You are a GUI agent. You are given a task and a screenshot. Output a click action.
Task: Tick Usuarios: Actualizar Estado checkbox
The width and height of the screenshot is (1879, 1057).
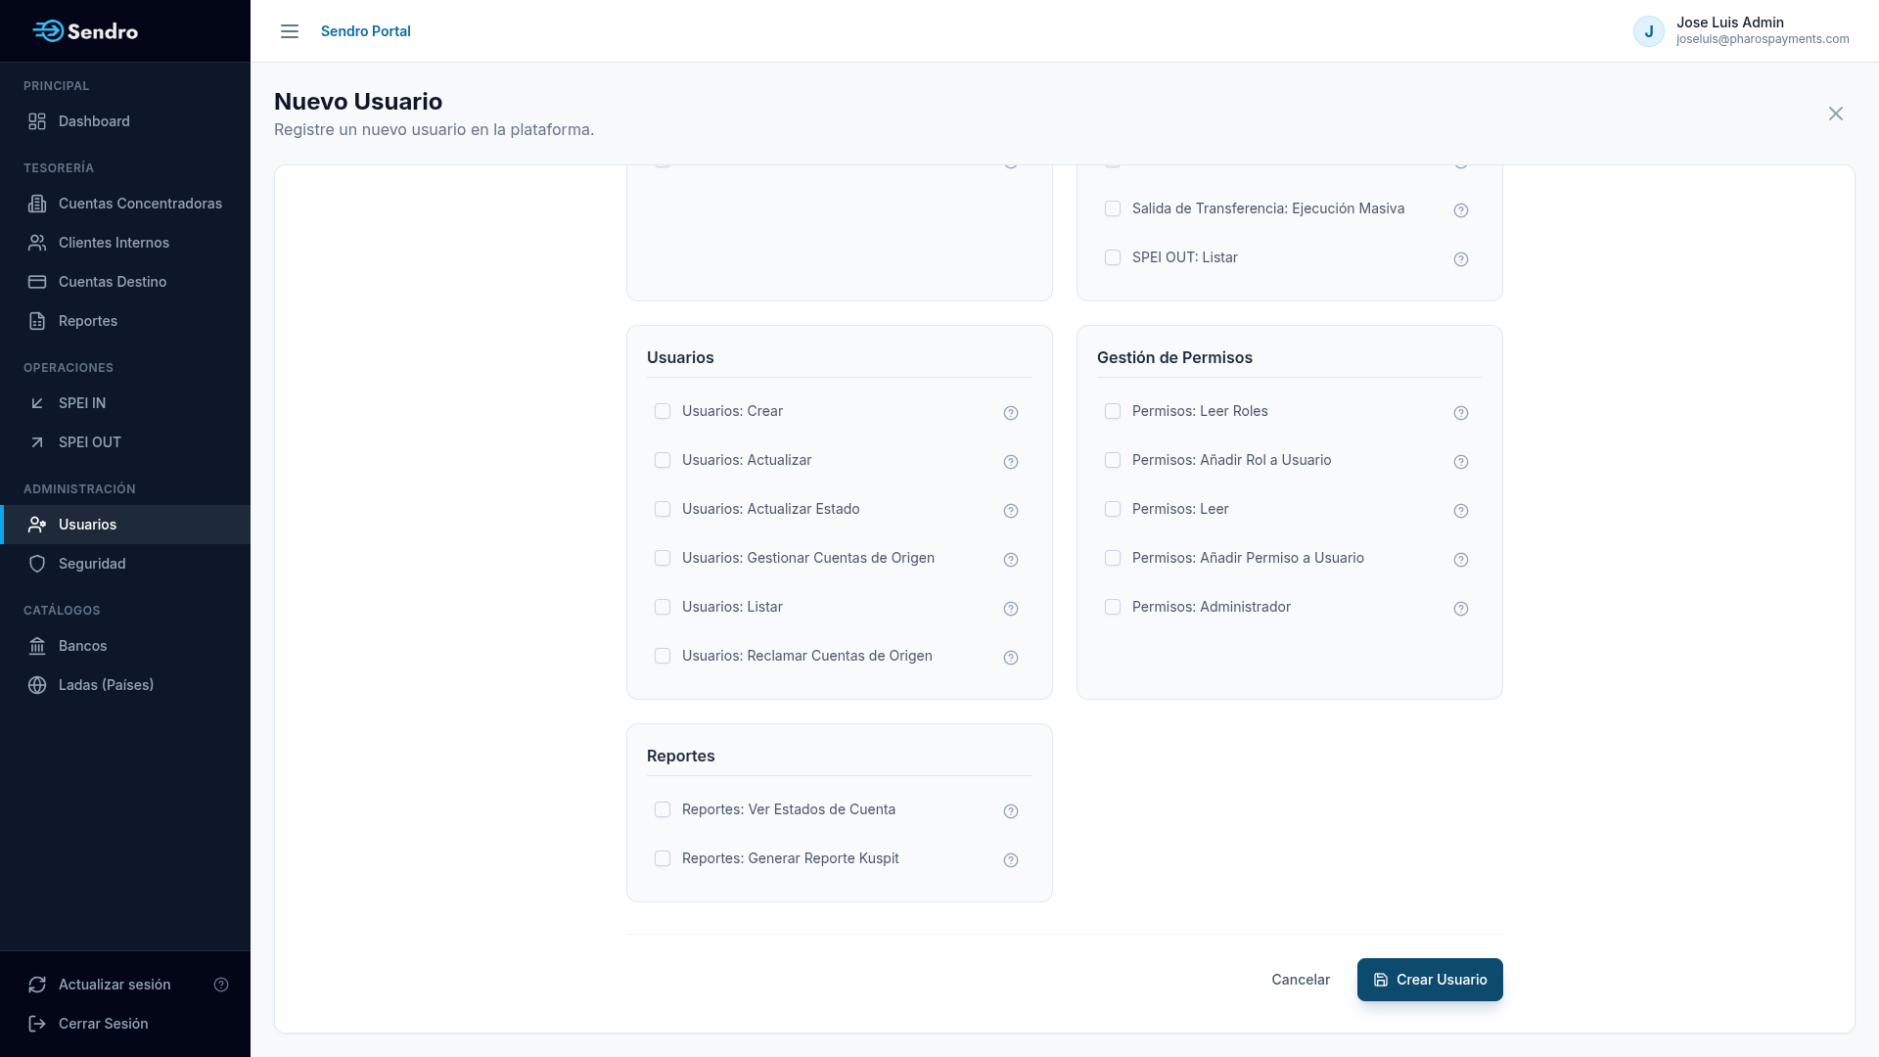663,509
